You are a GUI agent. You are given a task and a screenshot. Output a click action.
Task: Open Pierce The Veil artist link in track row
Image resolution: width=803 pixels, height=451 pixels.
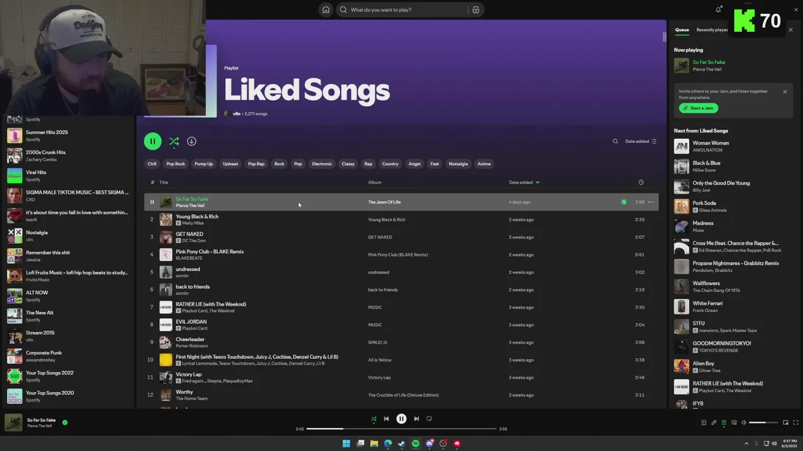[x=190, y=205]
